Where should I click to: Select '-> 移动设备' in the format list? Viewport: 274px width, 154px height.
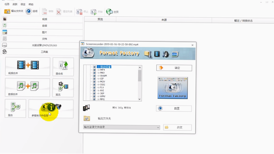[104, 67]
